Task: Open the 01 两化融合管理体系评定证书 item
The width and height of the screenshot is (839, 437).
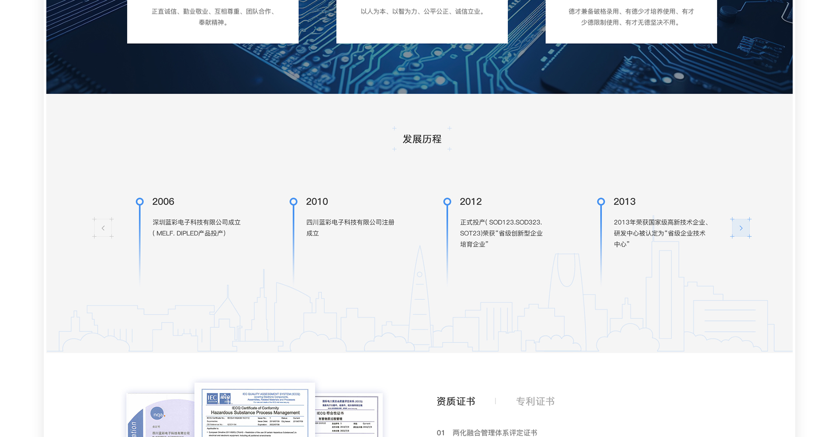Action: tap(487, 432)
